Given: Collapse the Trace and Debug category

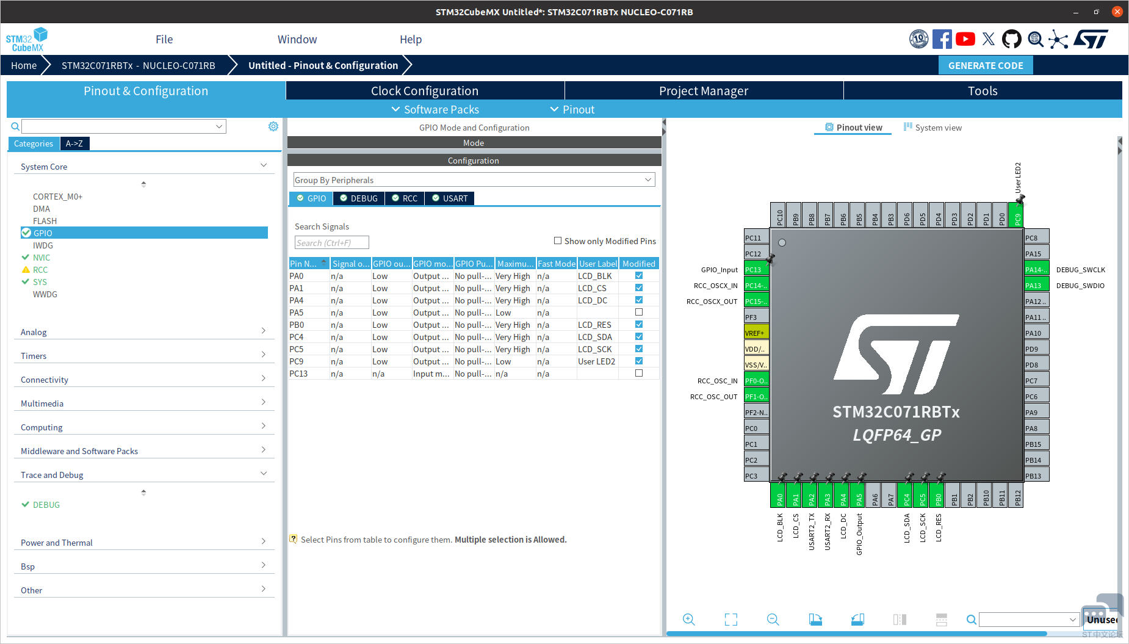Looking at the screenshot, I should click(x=264, y=474).
